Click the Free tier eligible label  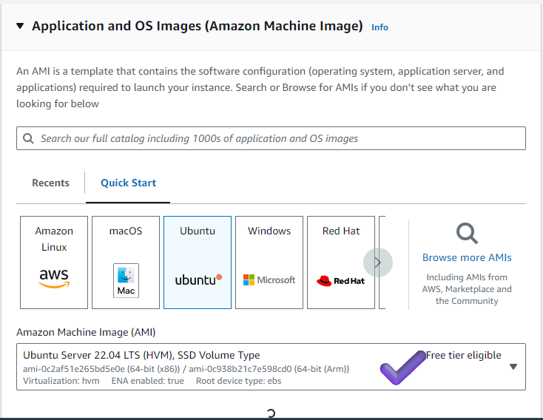[464, 355]
